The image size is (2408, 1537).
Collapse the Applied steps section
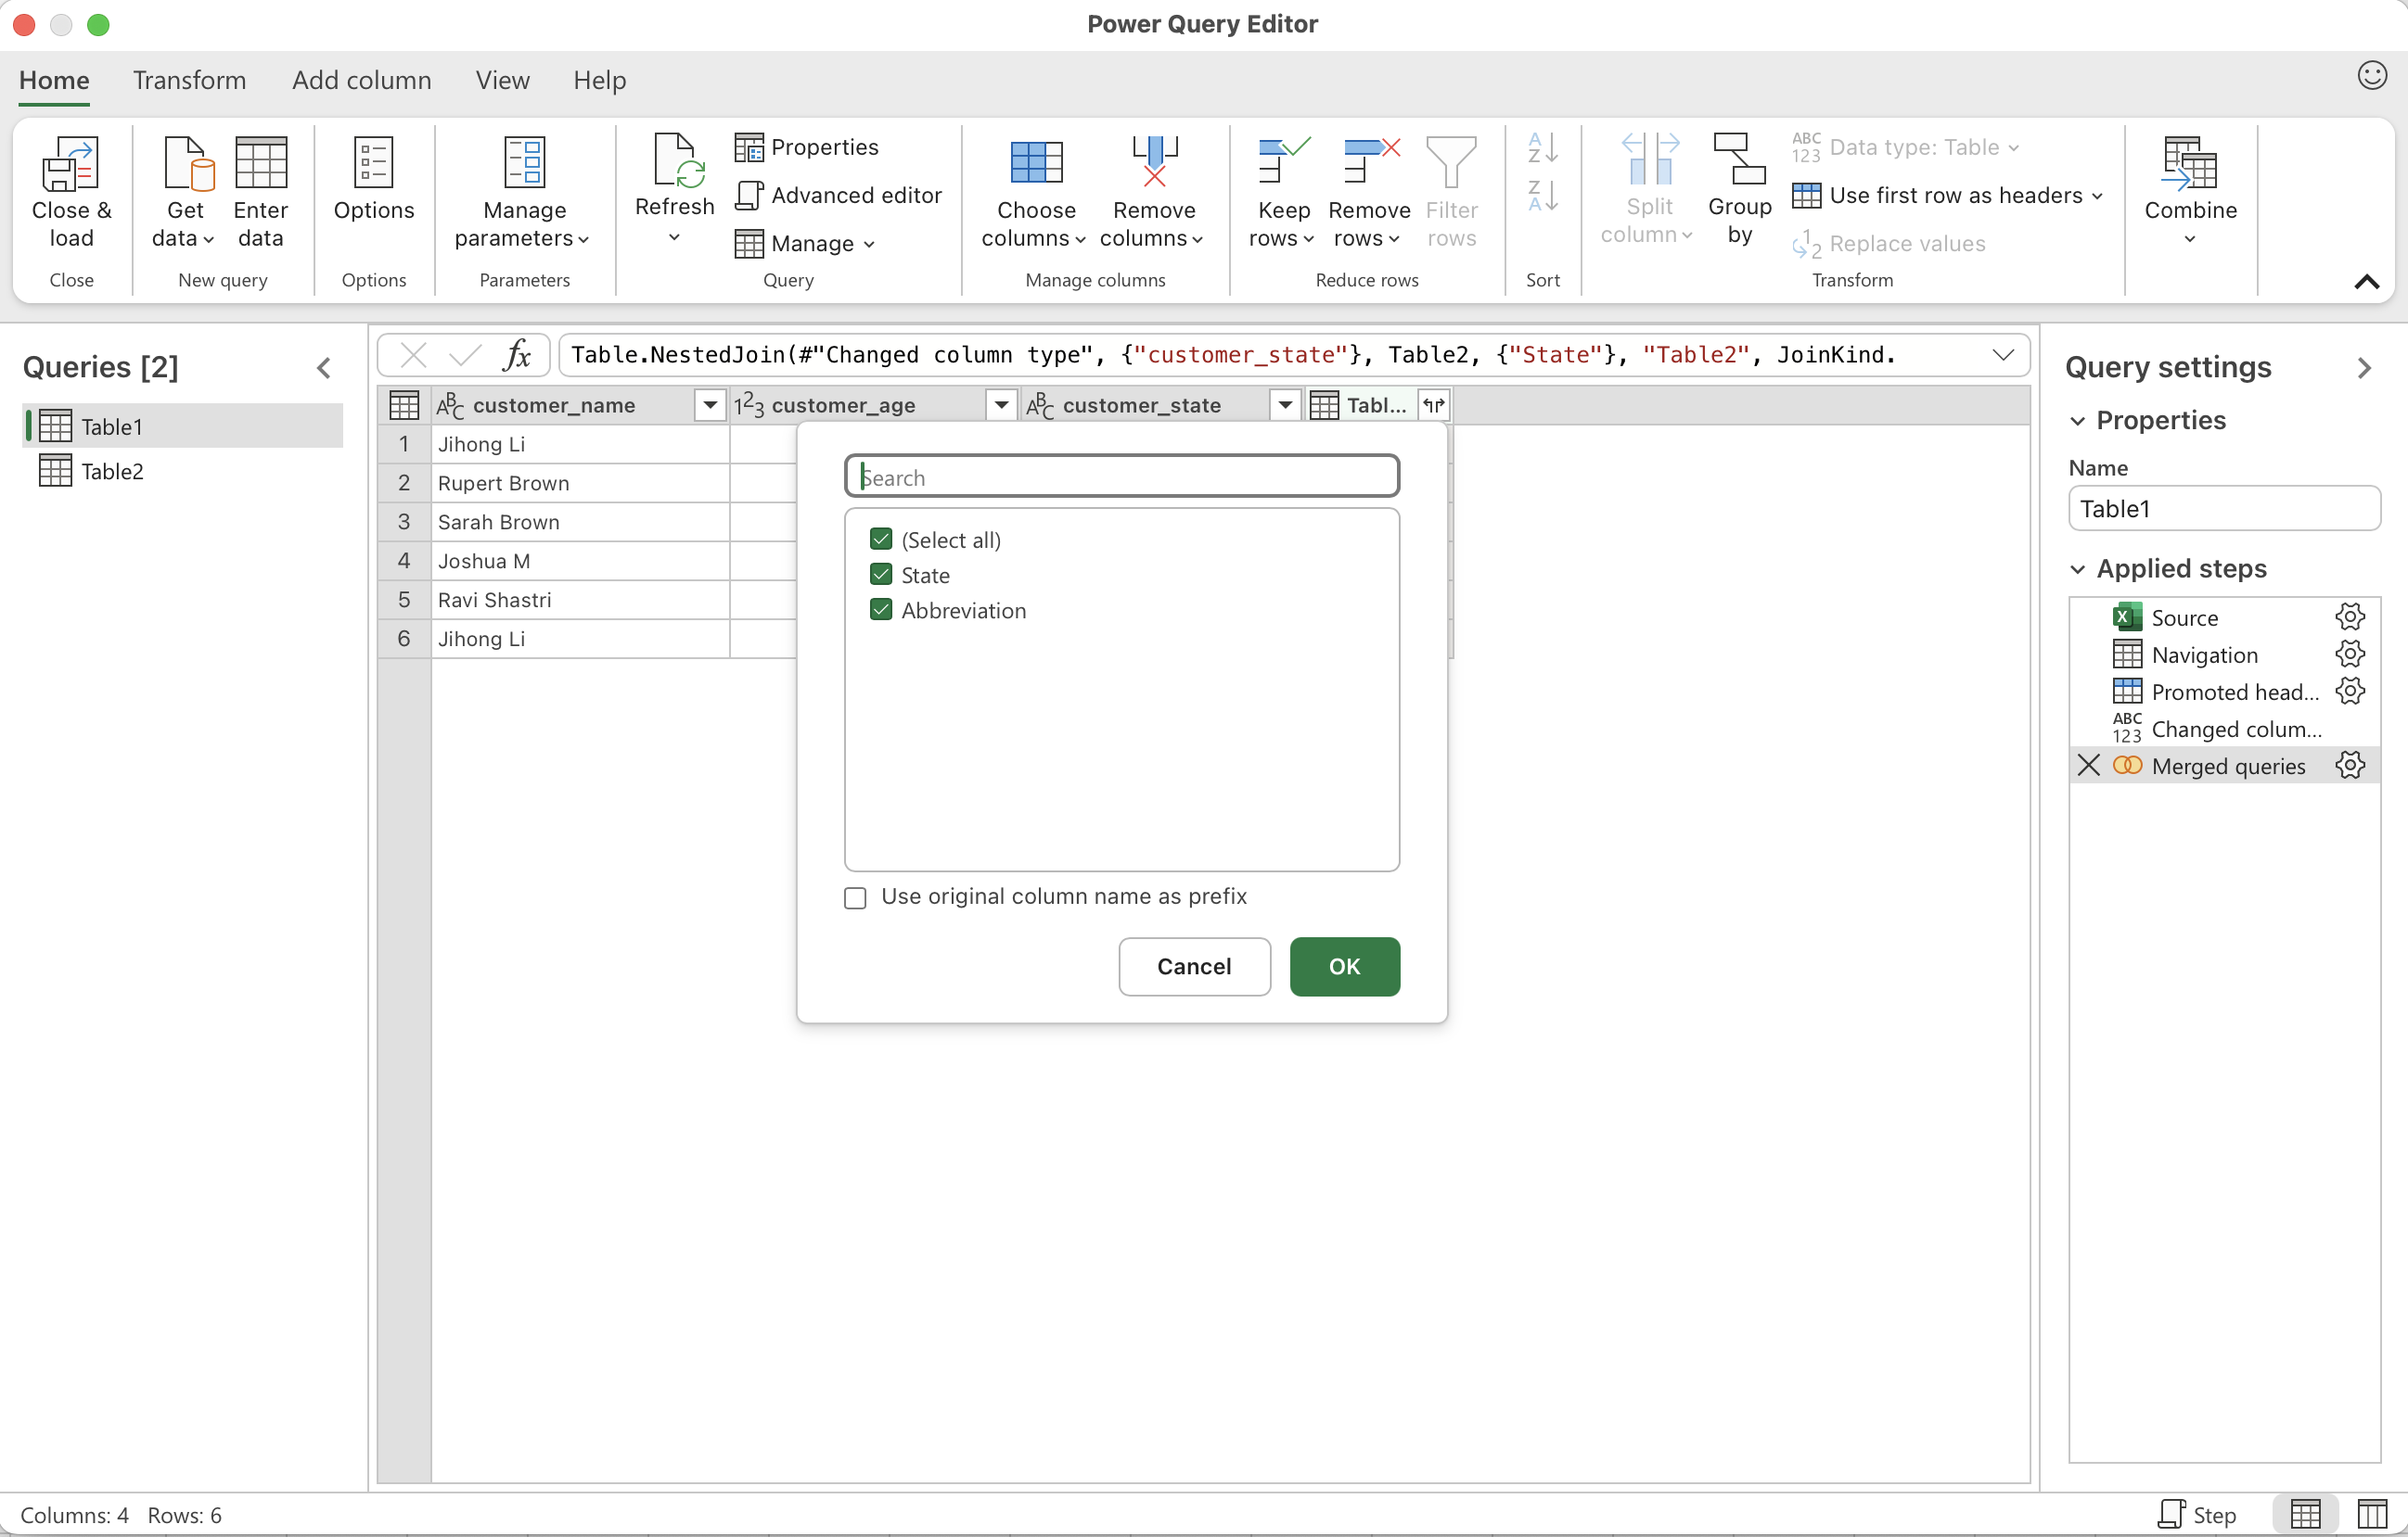coord(2078,568)
